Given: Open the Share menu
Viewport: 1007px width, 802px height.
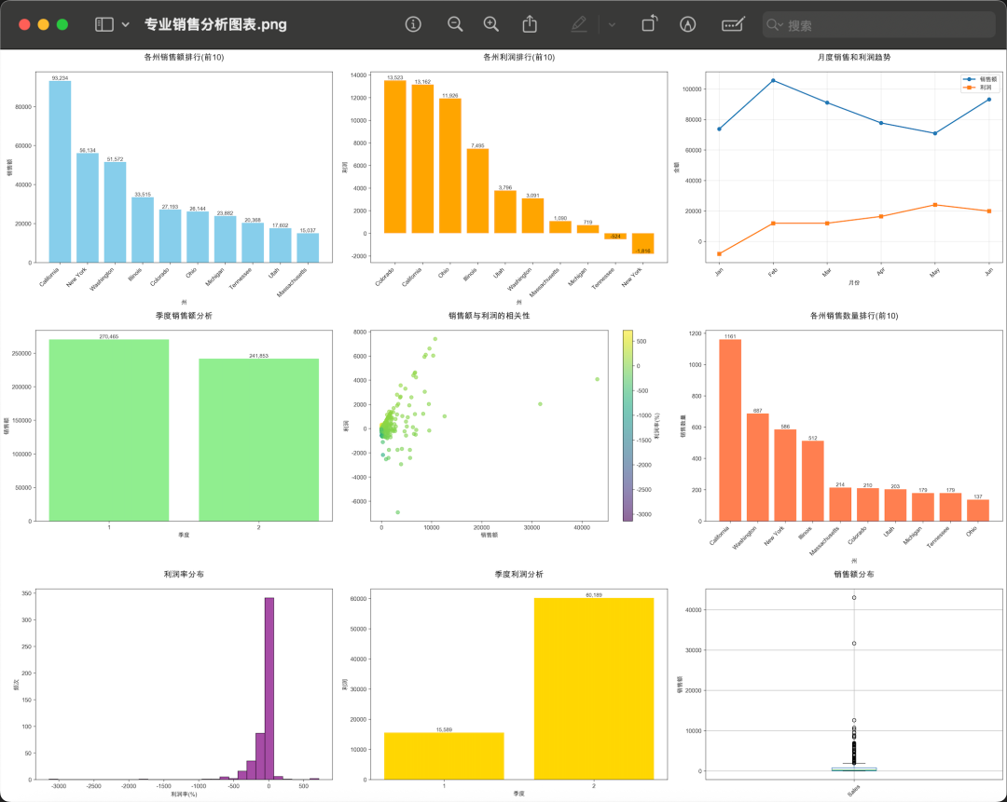Looking at the screenshot, I should (530, 25).
